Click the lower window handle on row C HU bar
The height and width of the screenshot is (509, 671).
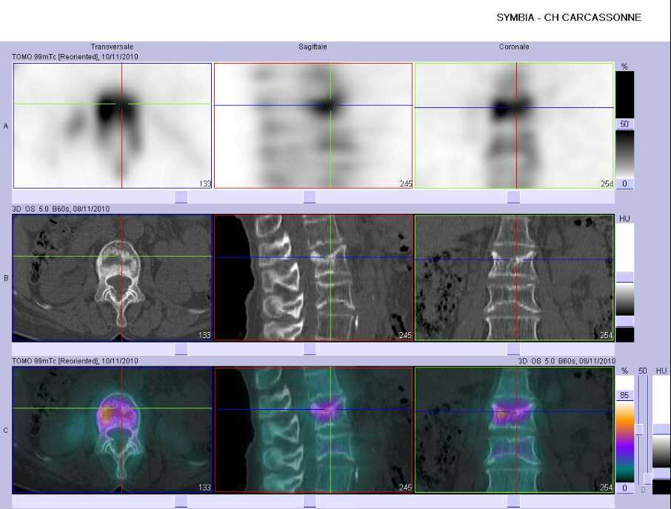coord(661,473)
